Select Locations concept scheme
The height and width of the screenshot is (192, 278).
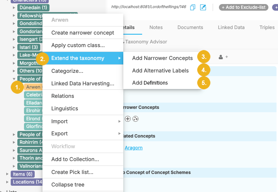[x=27, y=182]
